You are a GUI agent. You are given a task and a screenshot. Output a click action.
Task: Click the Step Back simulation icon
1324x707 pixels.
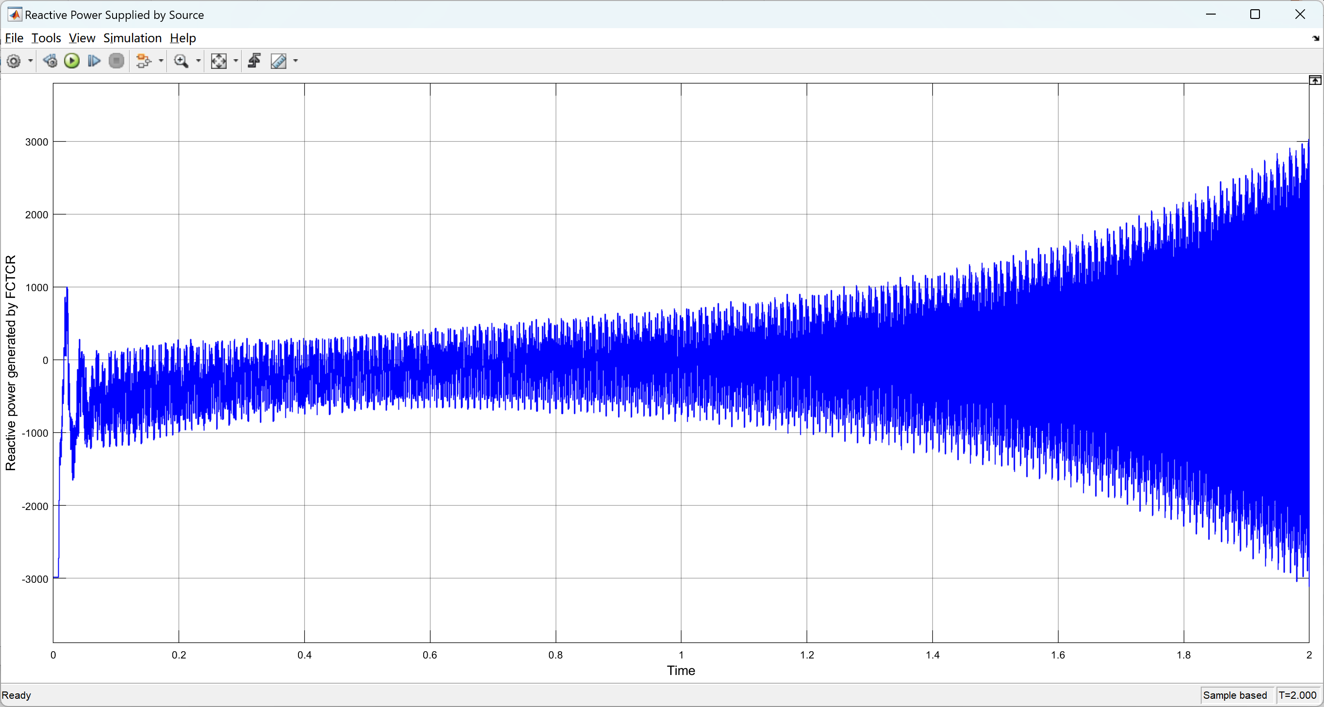pyautogui.click(x=50, y=61)
